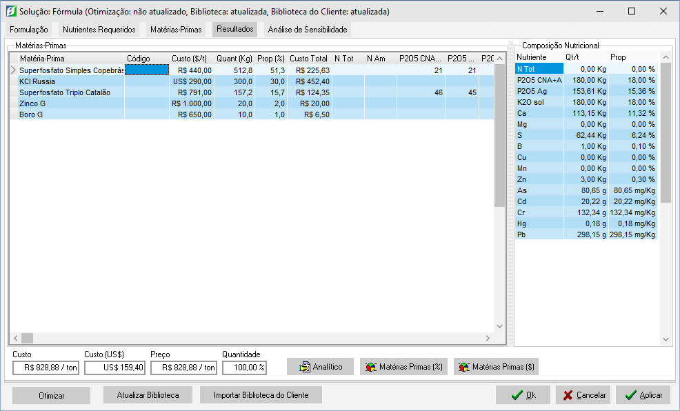Open the Matérias-Primas tab
Screen dimensions: 680x411
(176, 30)
